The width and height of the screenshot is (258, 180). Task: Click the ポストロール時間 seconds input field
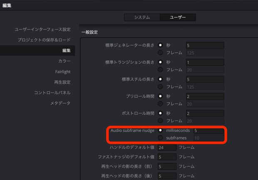coord(205,113)
